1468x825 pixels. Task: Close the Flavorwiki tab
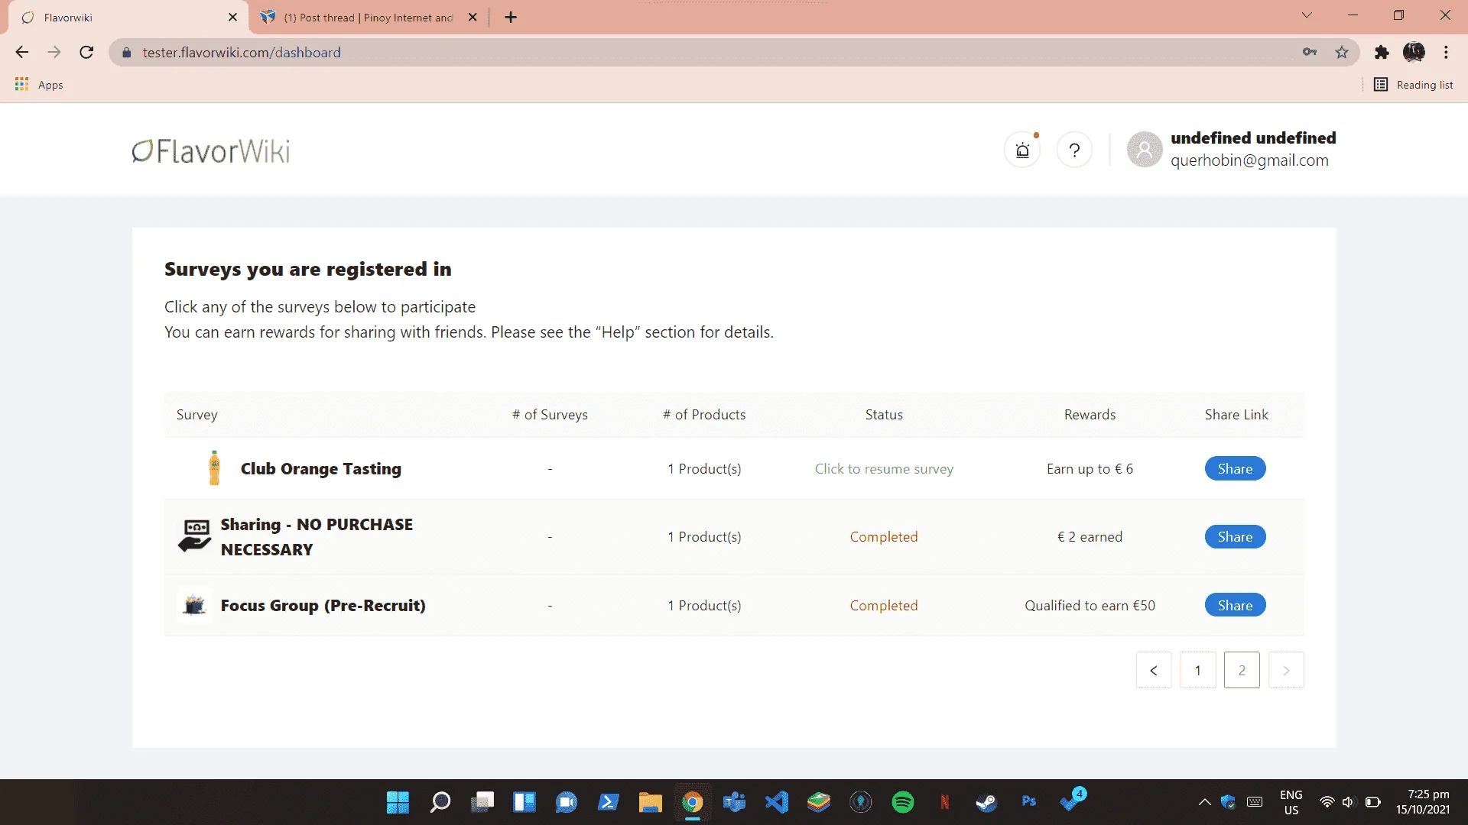tap(232, 17)
